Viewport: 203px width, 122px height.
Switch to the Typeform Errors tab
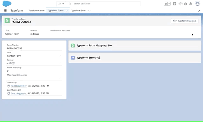click(x=79, y=10)
